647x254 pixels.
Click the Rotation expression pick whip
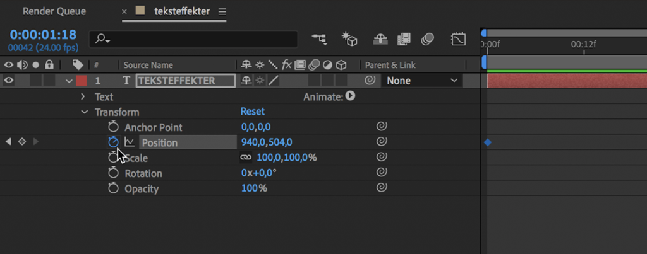click(382, 173)
